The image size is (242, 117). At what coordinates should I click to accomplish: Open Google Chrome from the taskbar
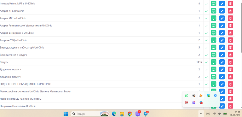(x=130, y=114)
